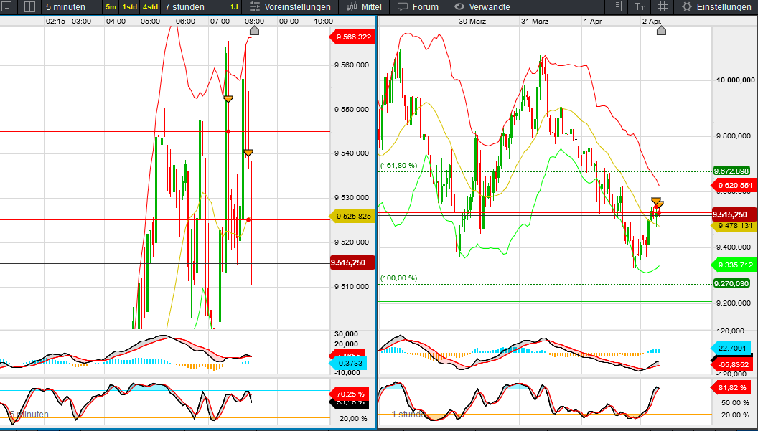Image resolution: width=758 pixels, height=431 pixels.
Task: Click the lower orange order marker in the 5-minute chart
Action: coord(248,153)
